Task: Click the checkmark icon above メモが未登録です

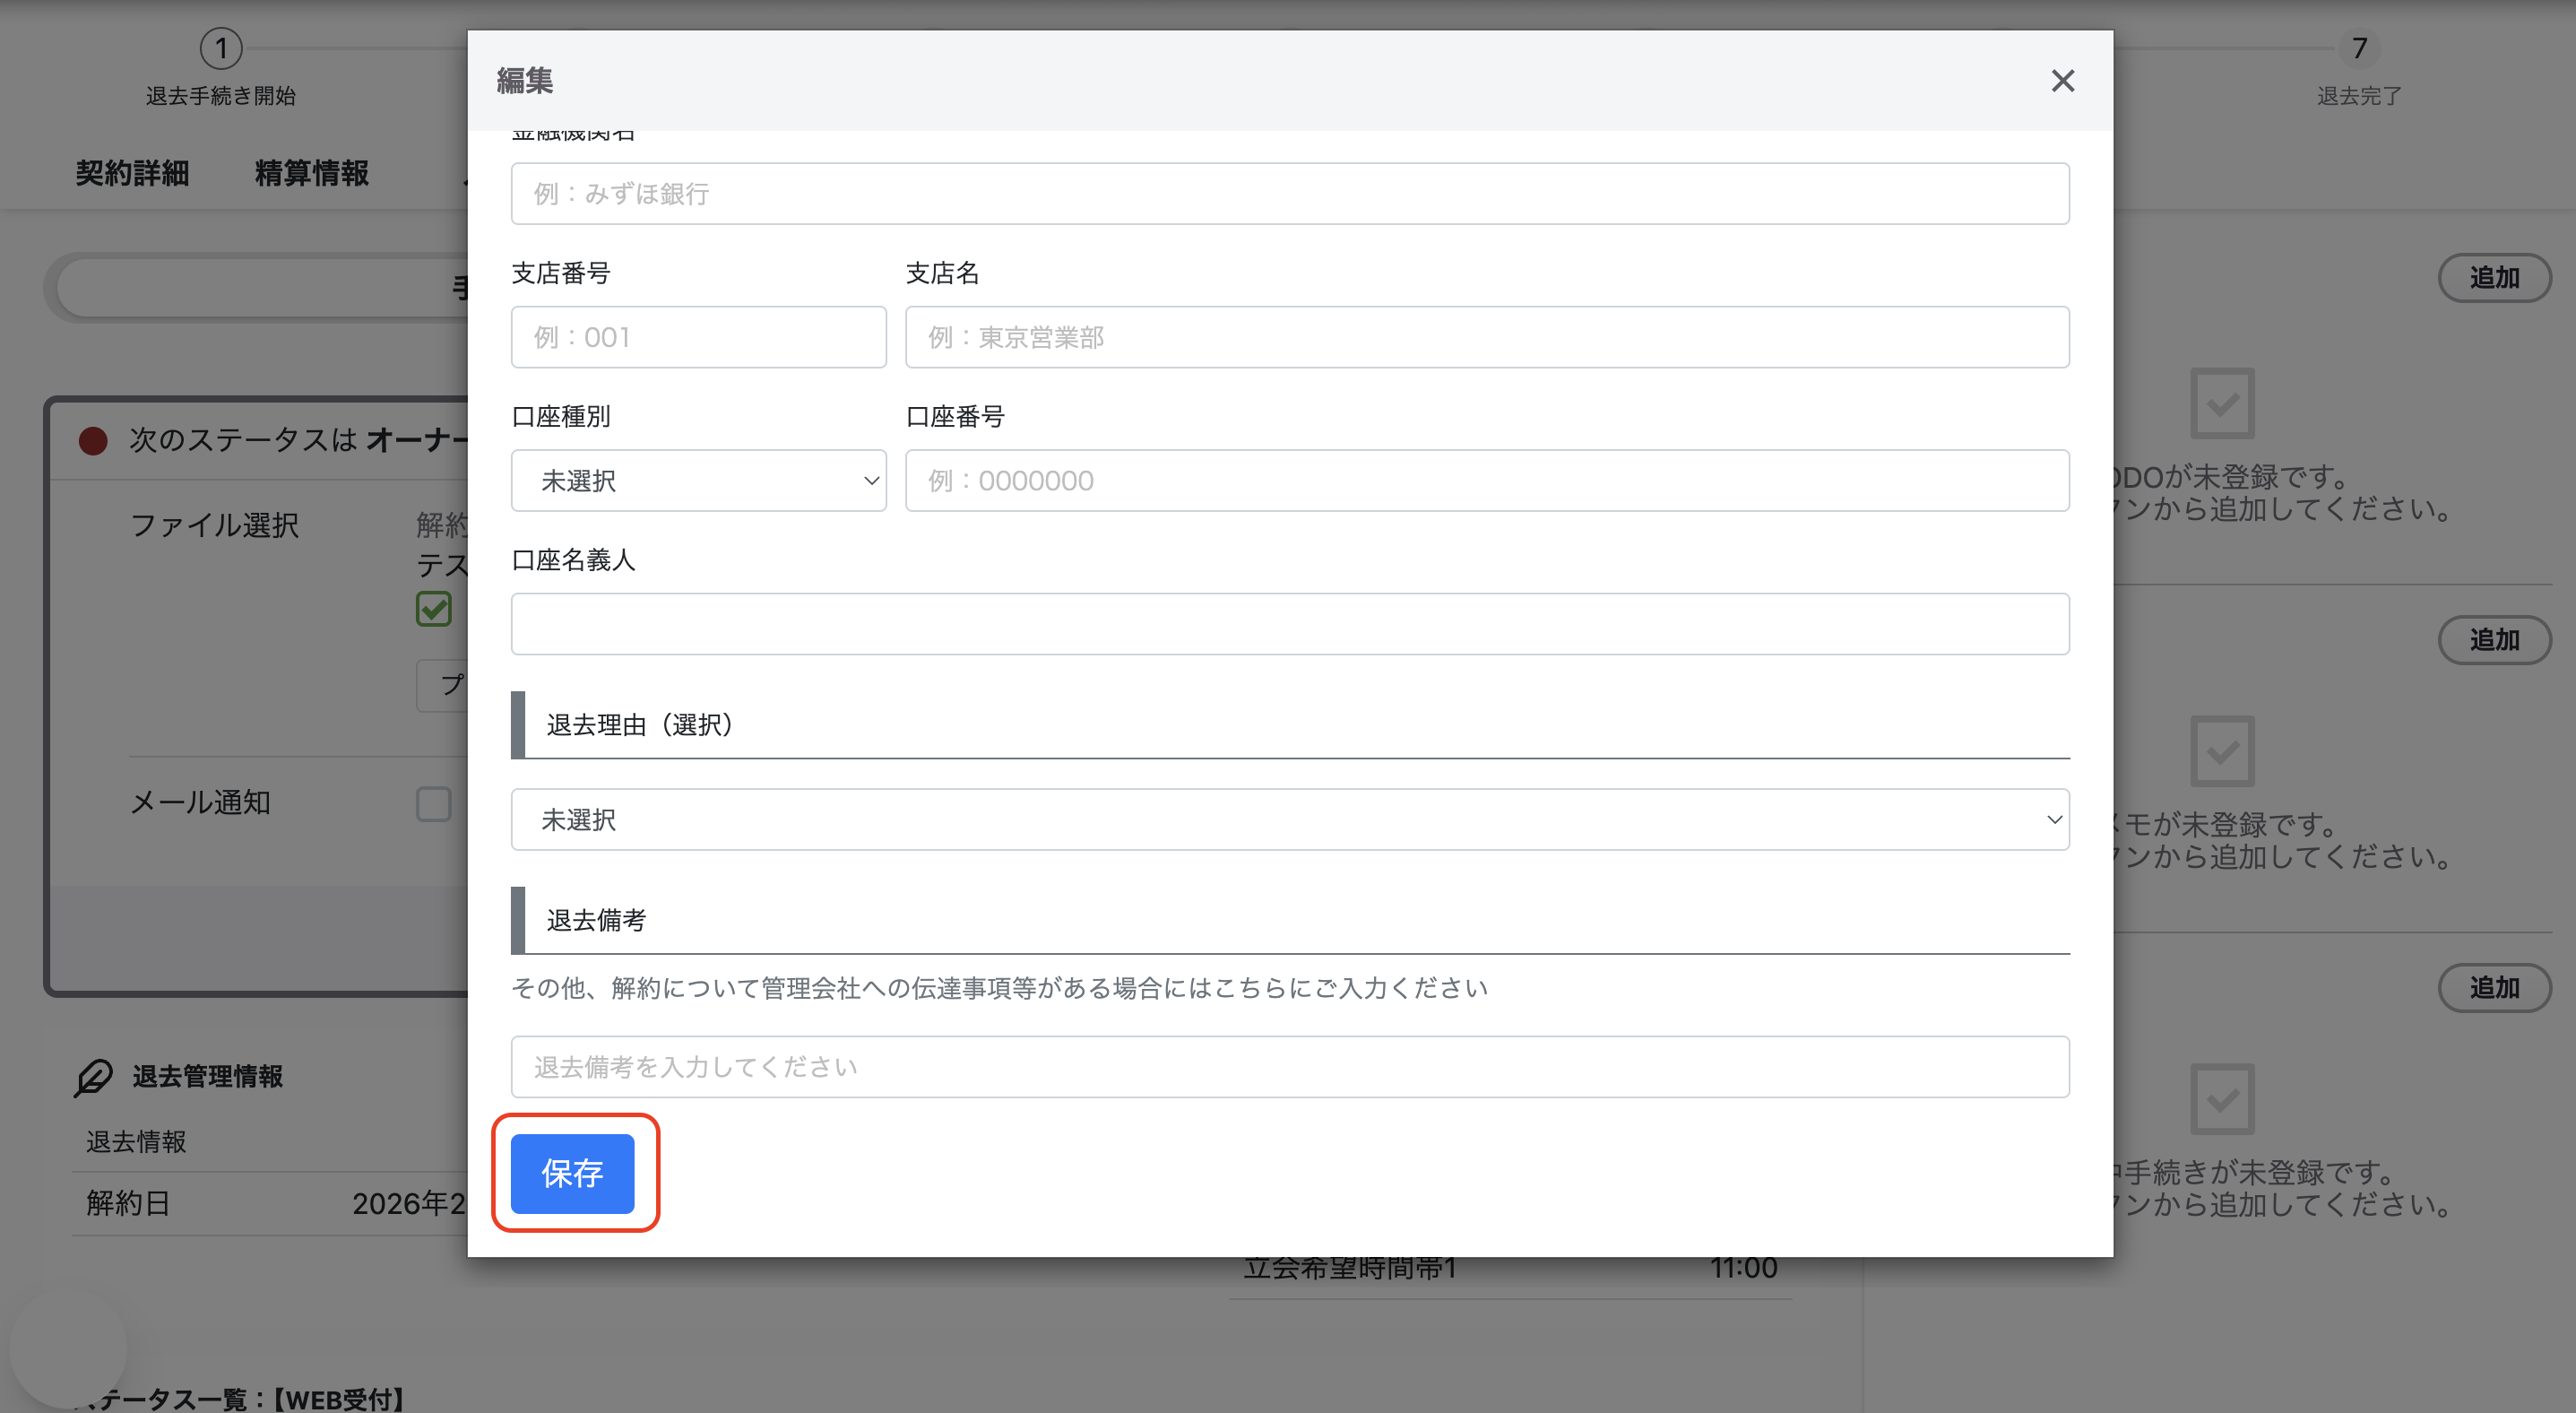Action: [2222, 751]
